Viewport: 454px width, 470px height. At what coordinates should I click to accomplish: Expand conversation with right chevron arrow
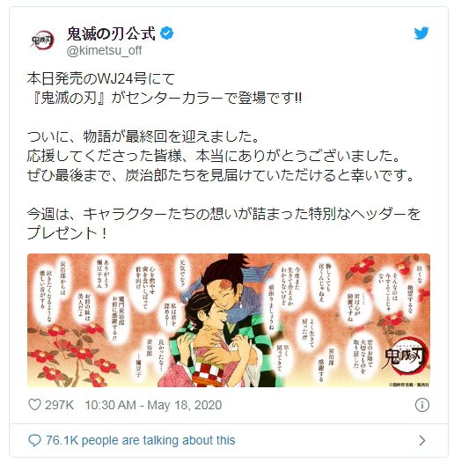(x=422, y=441)
